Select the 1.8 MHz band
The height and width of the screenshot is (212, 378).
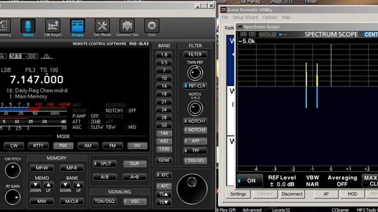(x=164, y=55)
